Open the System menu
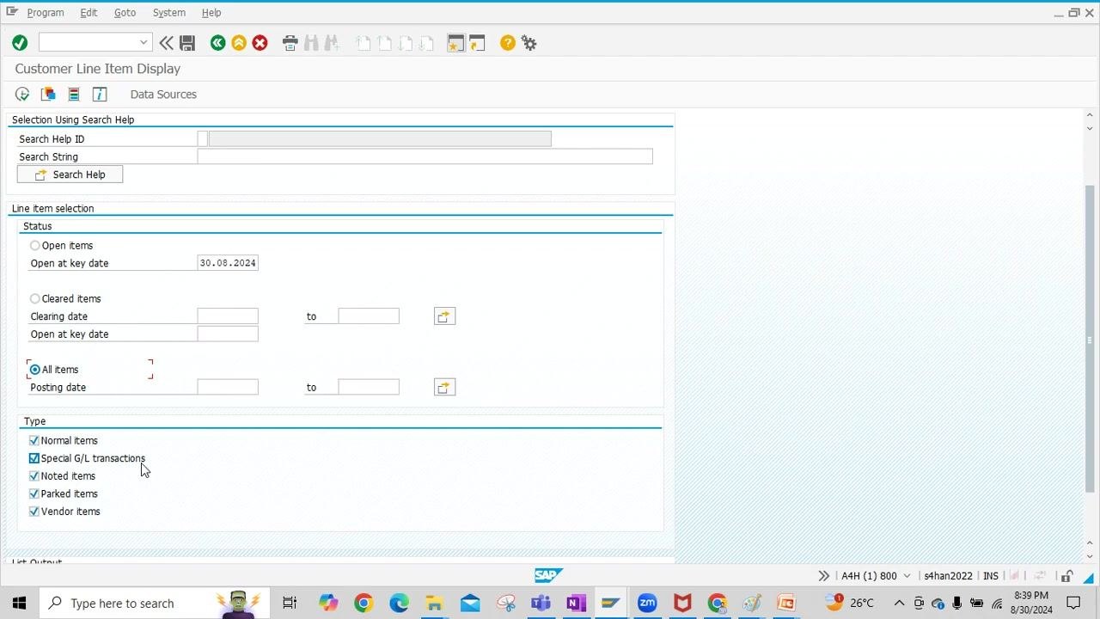This screenshot has width=1100, height=619. click(x=169, y=13)
